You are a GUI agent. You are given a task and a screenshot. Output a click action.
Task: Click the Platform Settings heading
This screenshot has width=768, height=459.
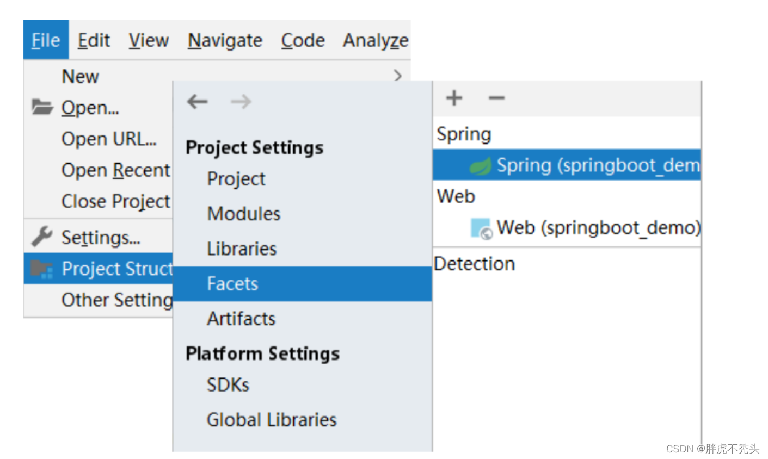(x=262, y=353)
